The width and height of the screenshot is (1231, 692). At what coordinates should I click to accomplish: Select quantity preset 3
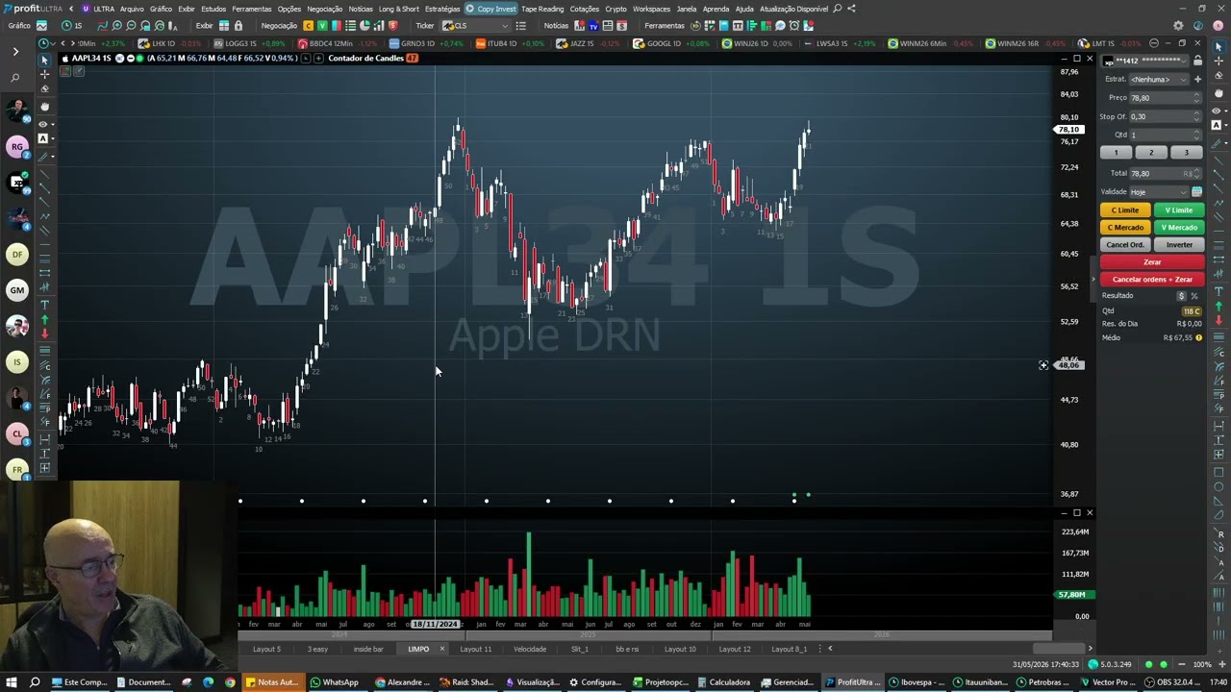pos(1186,153)
